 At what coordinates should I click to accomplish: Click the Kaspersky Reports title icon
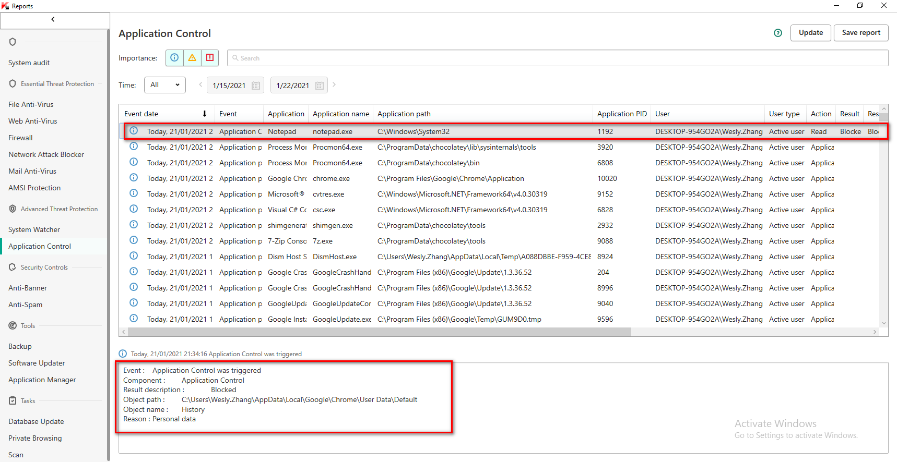[x=5, y=6]
